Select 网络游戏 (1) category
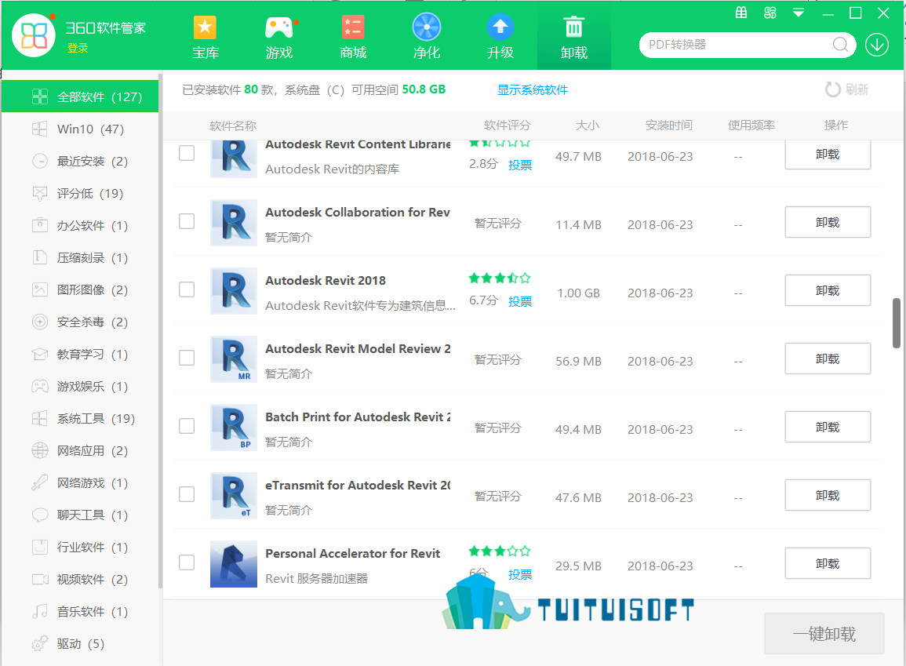 point(80,483)
